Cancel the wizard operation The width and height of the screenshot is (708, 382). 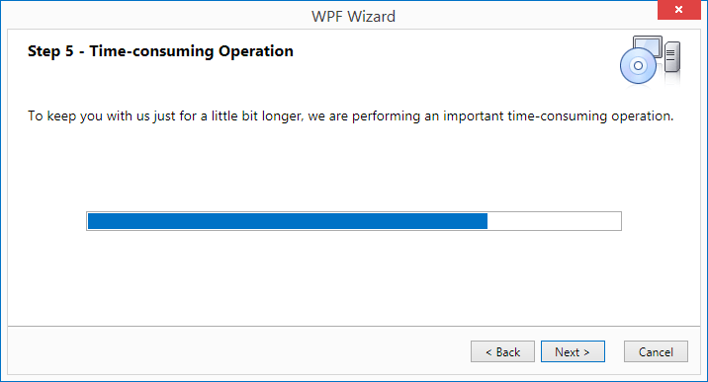tap(656, 351)
